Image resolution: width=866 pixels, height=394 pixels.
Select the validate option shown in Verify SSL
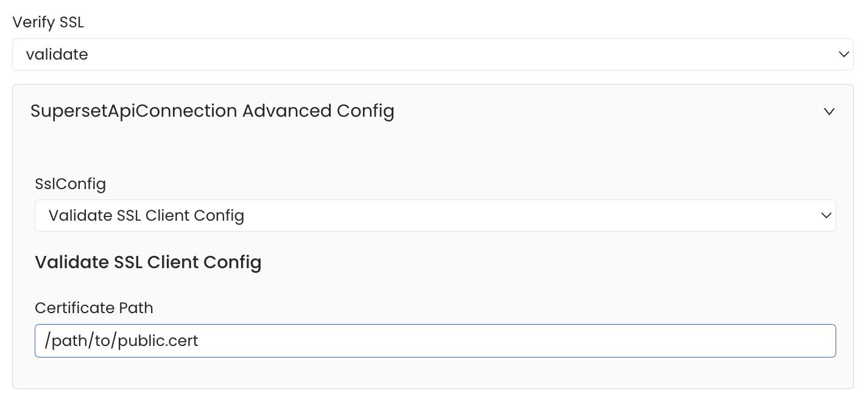pos(57,54)
